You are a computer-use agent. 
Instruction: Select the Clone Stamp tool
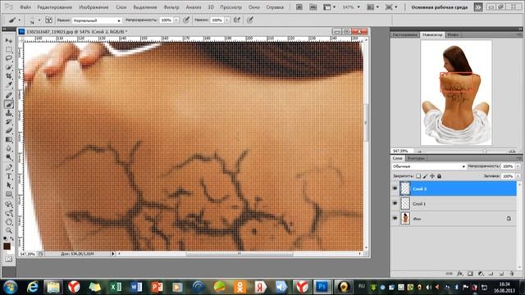coord(9,113)
